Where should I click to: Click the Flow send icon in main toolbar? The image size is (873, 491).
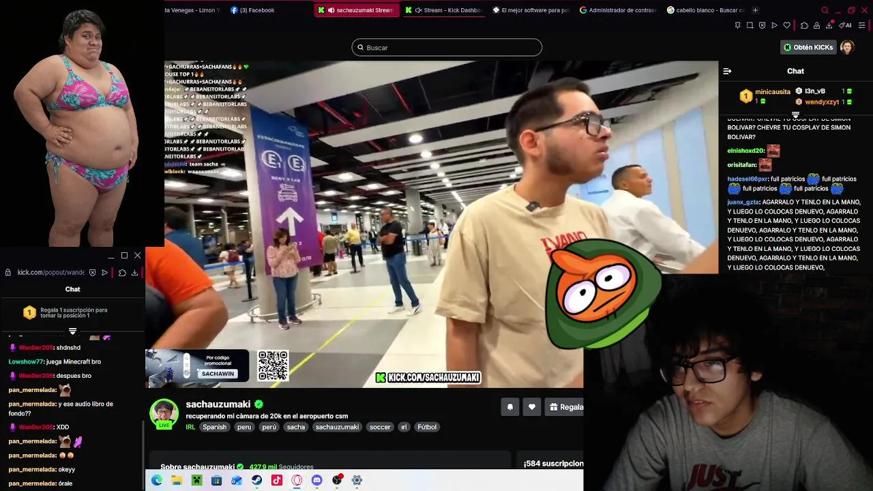(774, 25)
